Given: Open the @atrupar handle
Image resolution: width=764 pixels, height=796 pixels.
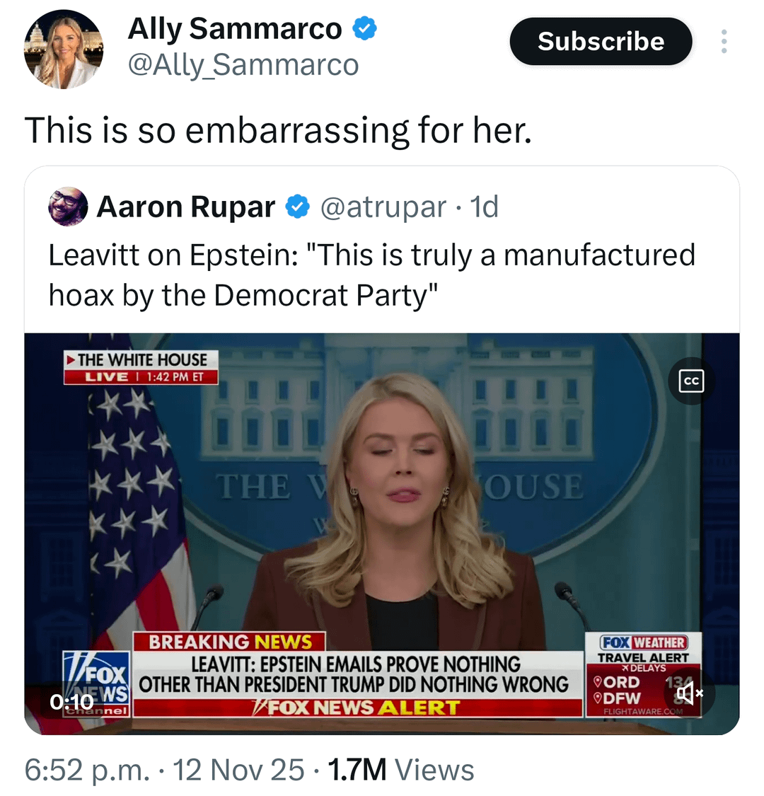Looking at the screenshot, I should point(383,207).
